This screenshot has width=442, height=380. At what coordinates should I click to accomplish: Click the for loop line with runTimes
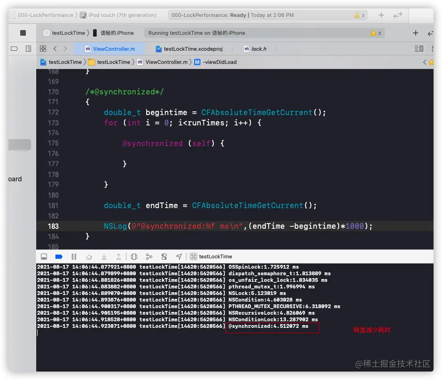click(183, 123)
